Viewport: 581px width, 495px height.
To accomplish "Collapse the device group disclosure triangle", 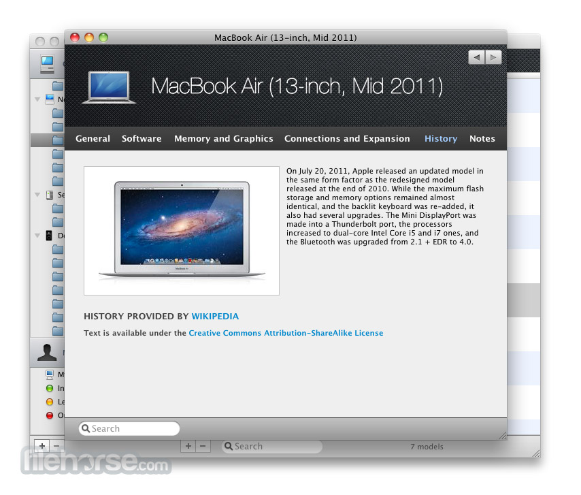I will (x=37, y=236).
